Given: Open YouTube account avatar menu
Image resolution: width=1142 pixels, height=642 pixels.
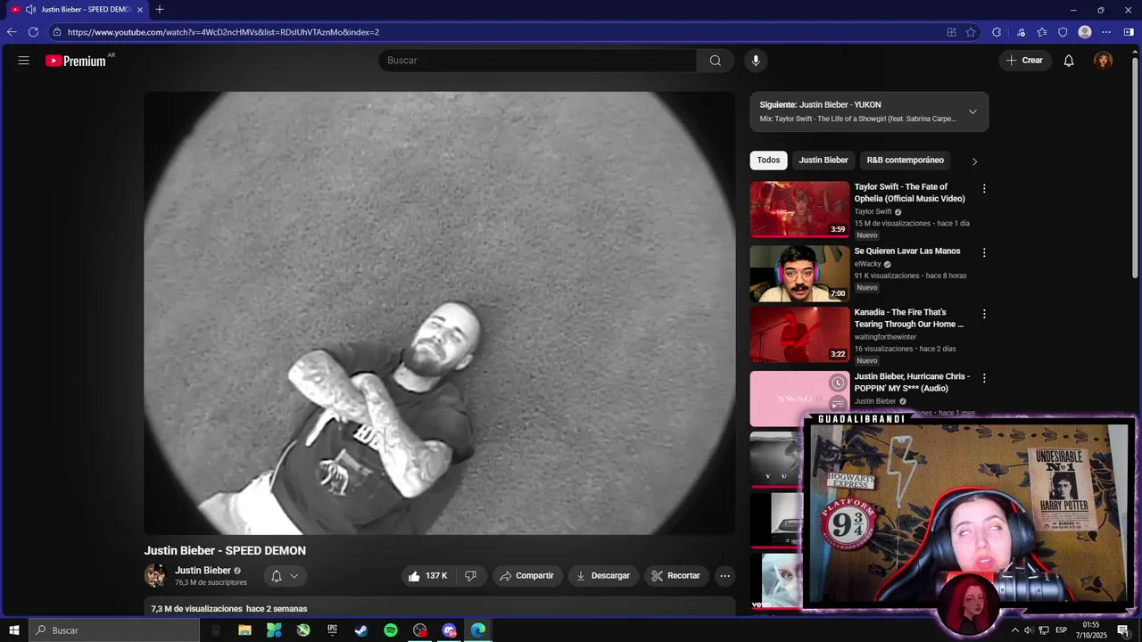Looking at the screenshot, I should pyautogui.click(x=1104, y=61).
